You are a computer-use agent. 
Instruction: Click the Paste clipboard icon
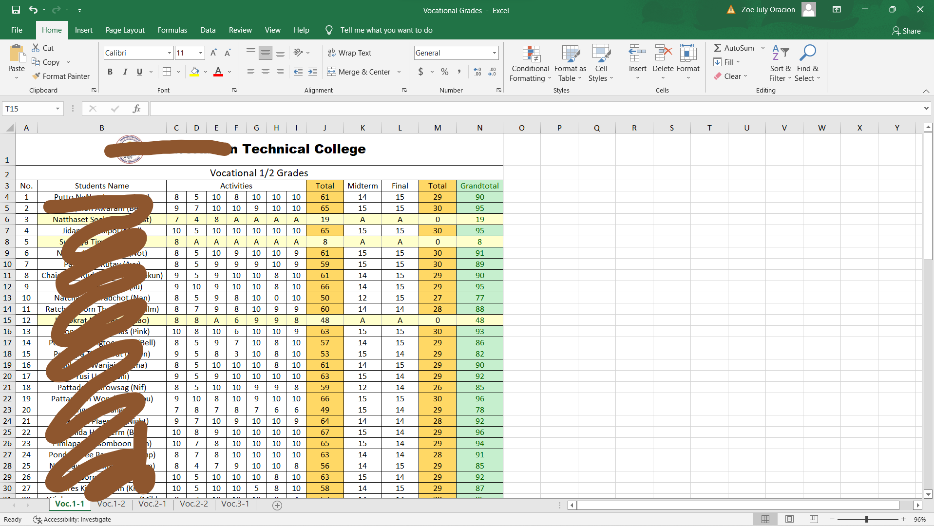17,54
